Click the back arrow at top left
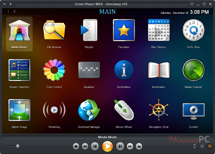The image size is (215, 154). (x=8, y=11)
